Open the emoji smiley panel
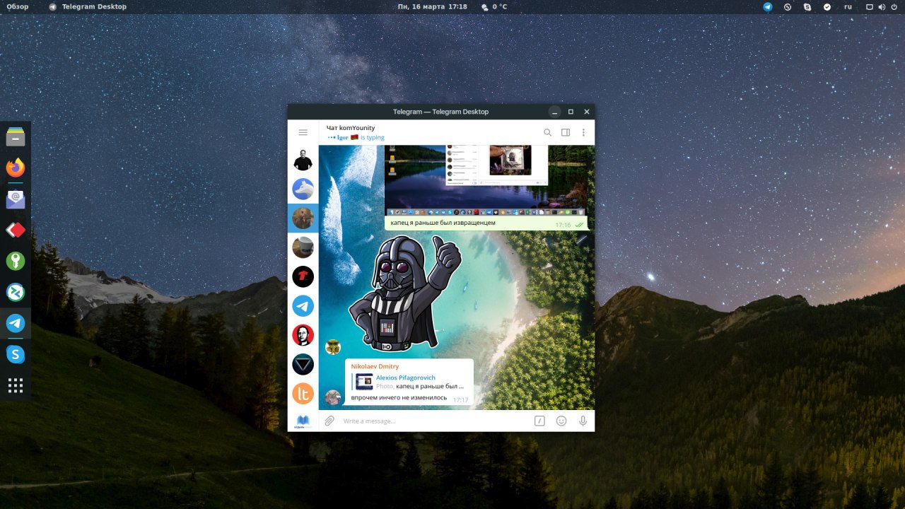 click(x=561, y=421)
